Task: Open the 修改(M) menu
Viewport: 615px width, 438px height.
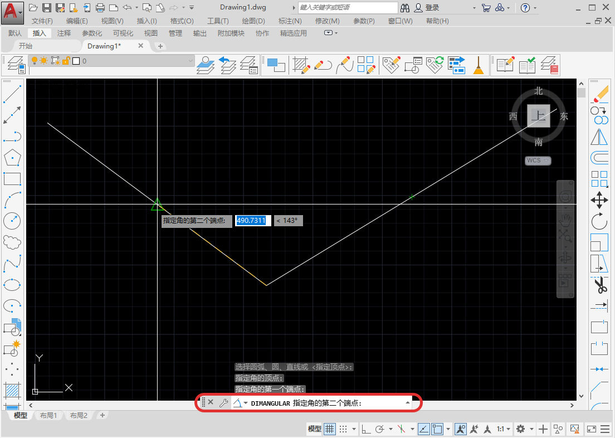Action: tap(327, 21)
